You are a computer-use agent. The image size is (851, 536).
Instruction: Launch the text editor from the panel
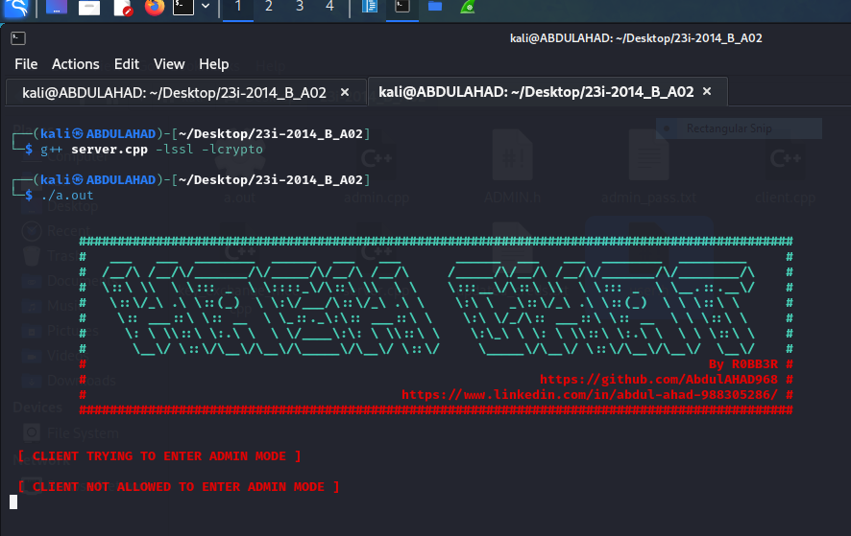(x=123, y=9)
